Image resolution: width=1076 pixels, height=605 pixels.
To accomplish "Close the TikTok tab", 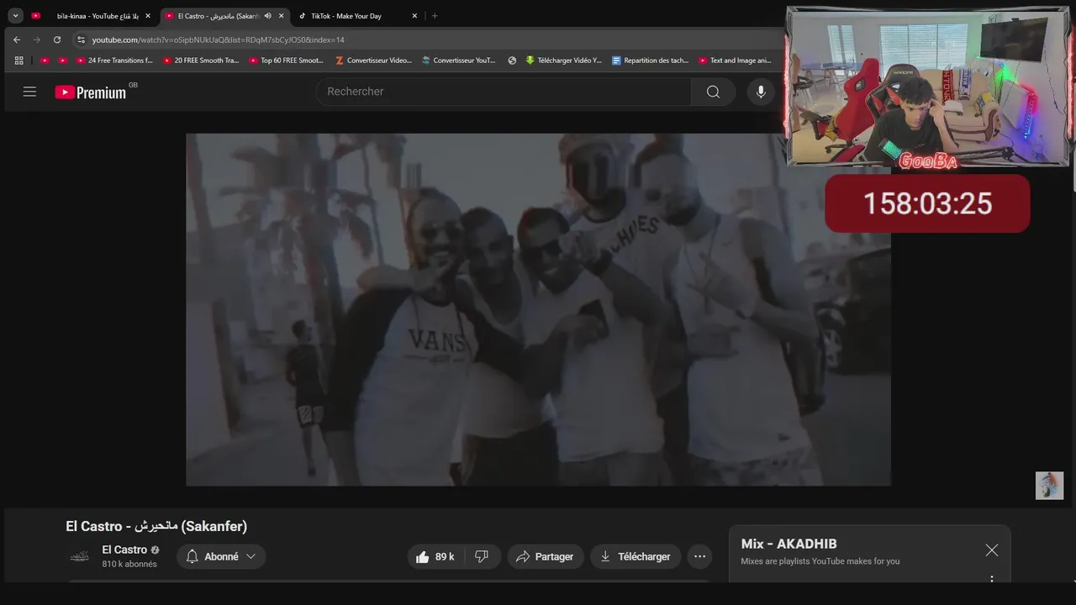I will click(414, 16).
